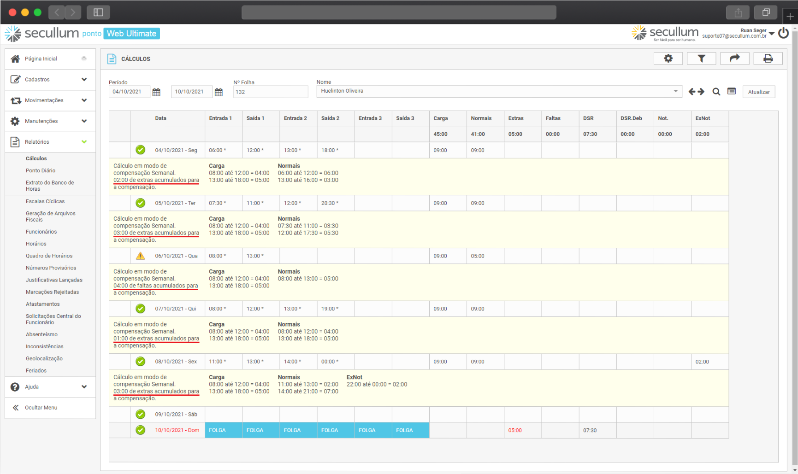
Task: Open the start date calendar picker
Action: [156, 92]
